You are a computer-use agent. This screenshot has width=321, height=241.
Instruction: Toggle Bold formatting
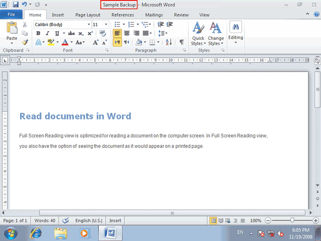pyautogui.click(x=38, y=33)
